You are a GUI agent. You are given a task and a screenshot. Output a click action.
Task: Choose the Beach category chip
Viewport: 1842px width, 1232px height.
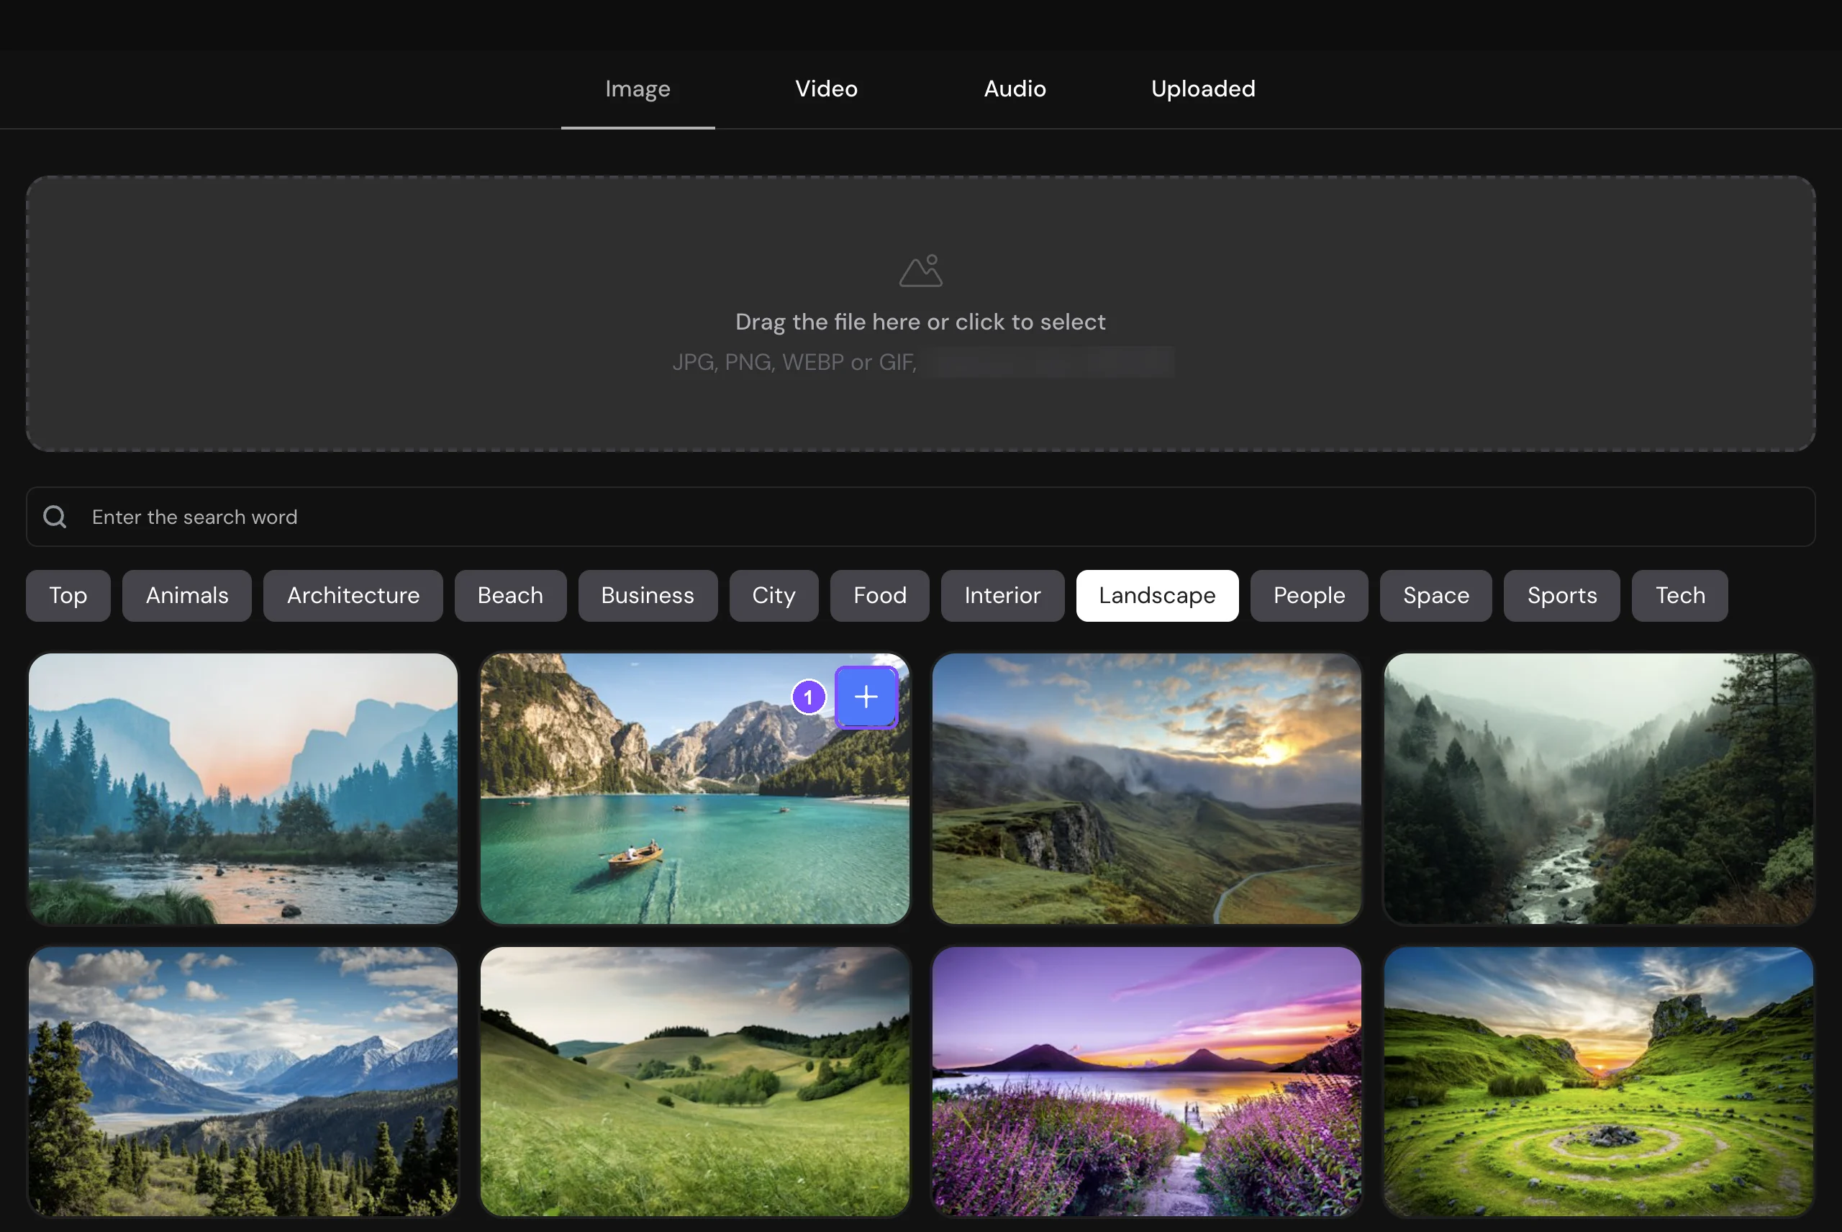[510, 596]
